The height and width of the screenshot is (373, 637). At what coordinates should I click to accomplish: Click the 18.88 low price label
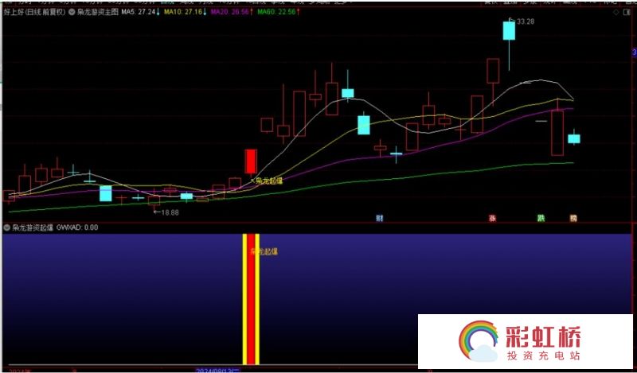[168, 212]
